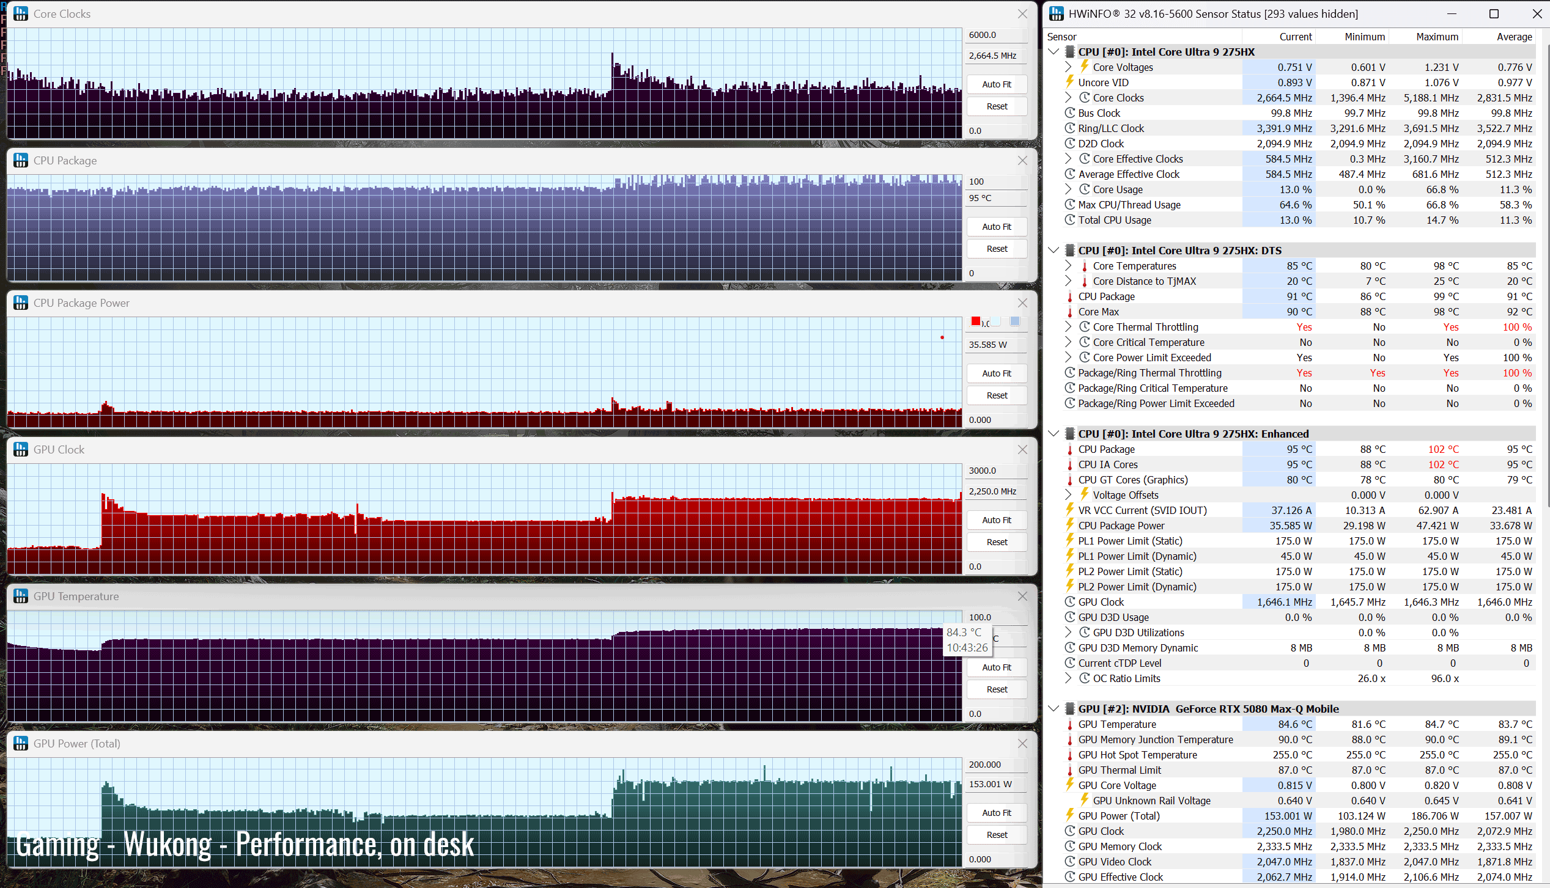Viewport: 1550px width, 888px height.
Task: Click Reset in the GPU Power (Total) graph
Action: tap(997, 835)
